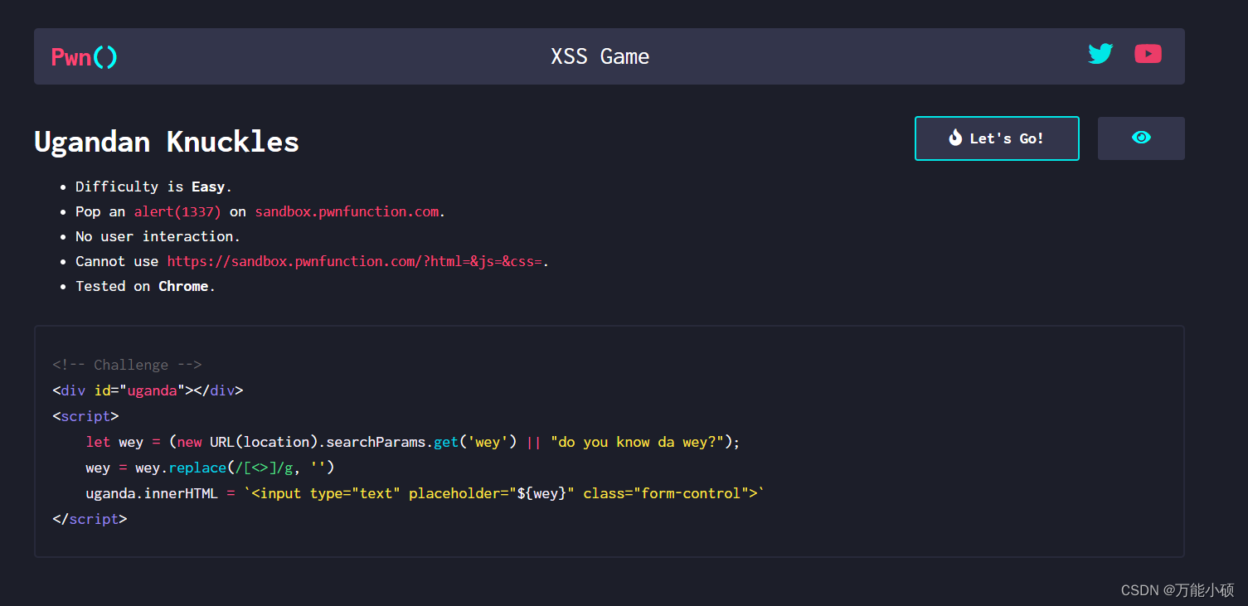This screenshot has height=606, width=1248.
Task: Click the "Ugandan Knuckles" challenge heading
Action: click(166, 142)
